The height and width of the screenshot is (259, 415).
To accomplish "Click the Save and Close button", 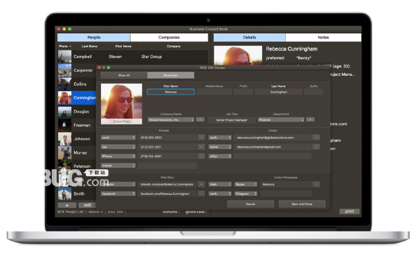I will pyautogui.click(x=302, y=204).
